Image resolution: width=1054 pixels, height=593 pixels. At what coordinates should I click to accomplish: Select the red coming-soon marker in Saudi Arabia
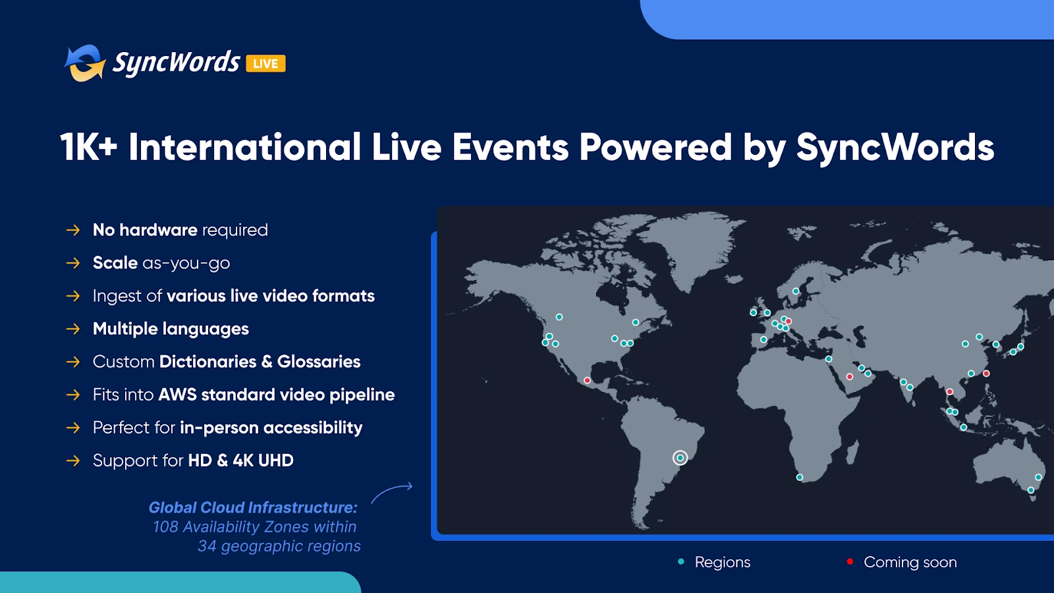point(850,377)
